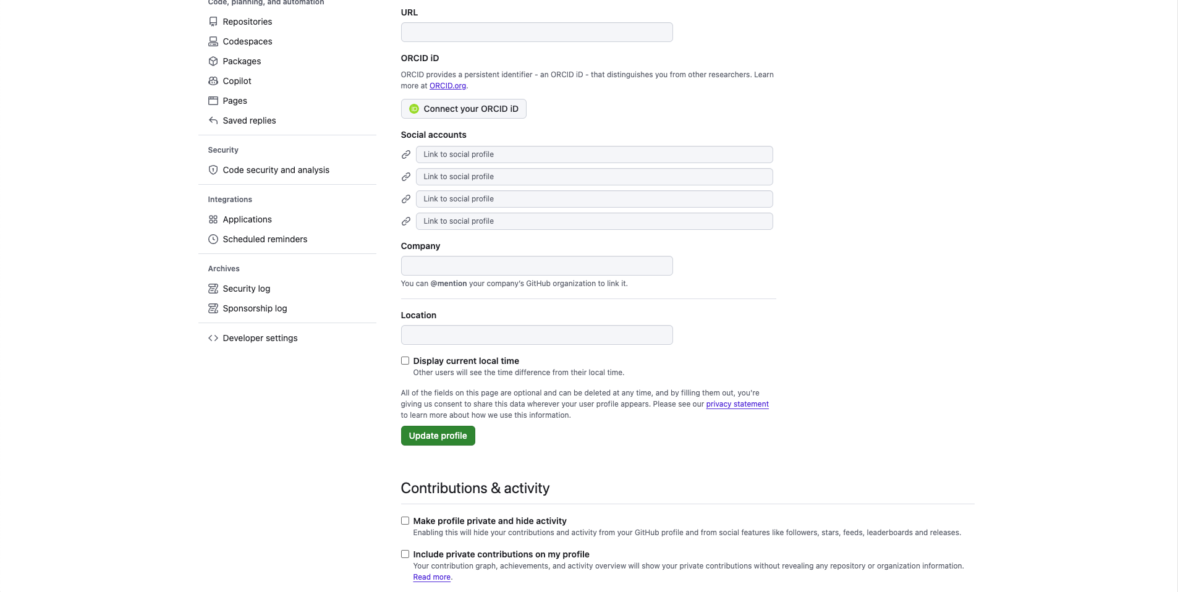The image size is (1178, 592).
Task: Click the Packages cube icon
Action: [213, 61]
